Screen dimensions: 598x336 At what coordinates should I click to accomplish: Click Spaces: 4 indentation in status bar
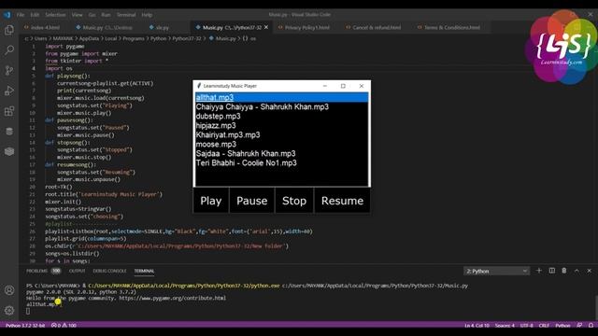(x=505, y=326)
